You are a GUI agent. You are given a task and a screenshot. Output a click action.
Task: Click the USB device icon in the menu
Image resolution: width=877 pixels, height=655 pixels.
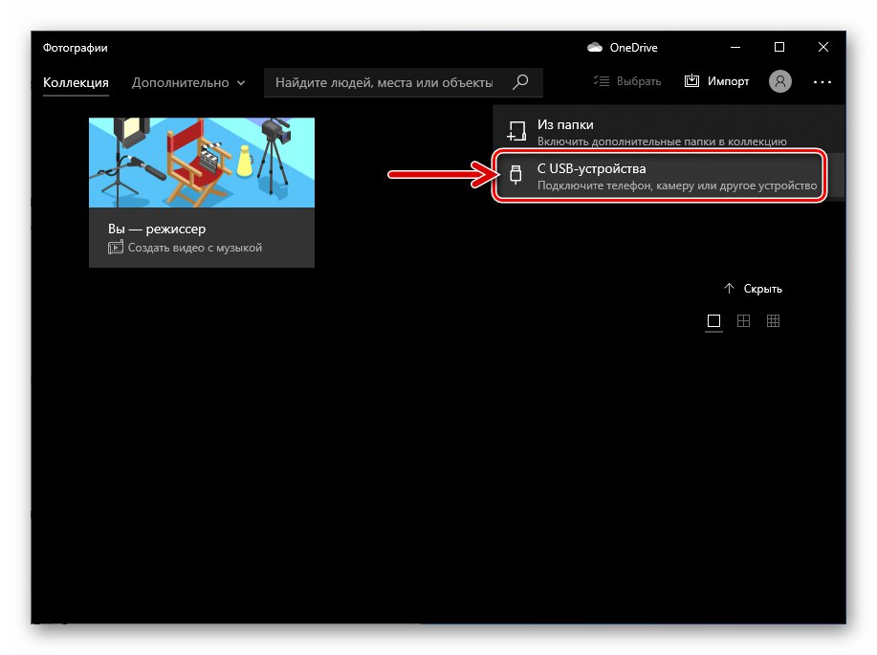coord(515,175)
